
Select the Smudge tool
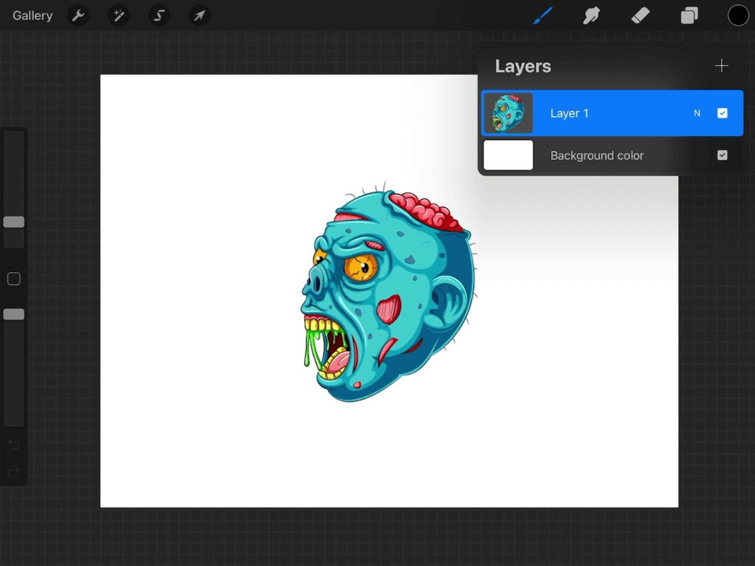click(x=591, y=15)
